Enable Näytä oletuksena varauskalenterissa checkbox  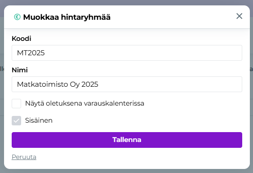16,103
